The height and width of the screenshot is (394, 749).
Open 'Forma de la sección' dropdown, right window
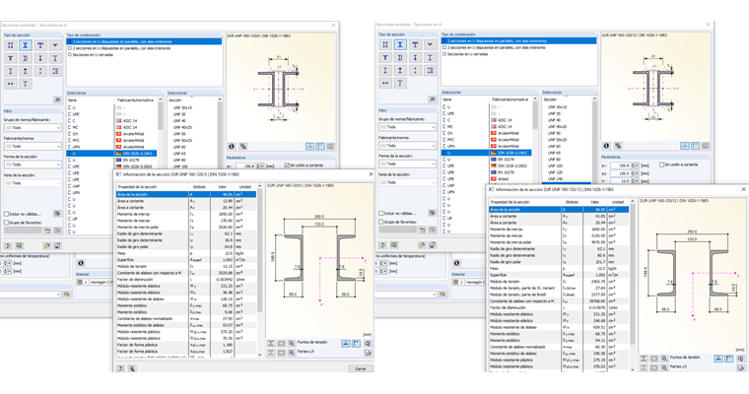coord(407,164)
